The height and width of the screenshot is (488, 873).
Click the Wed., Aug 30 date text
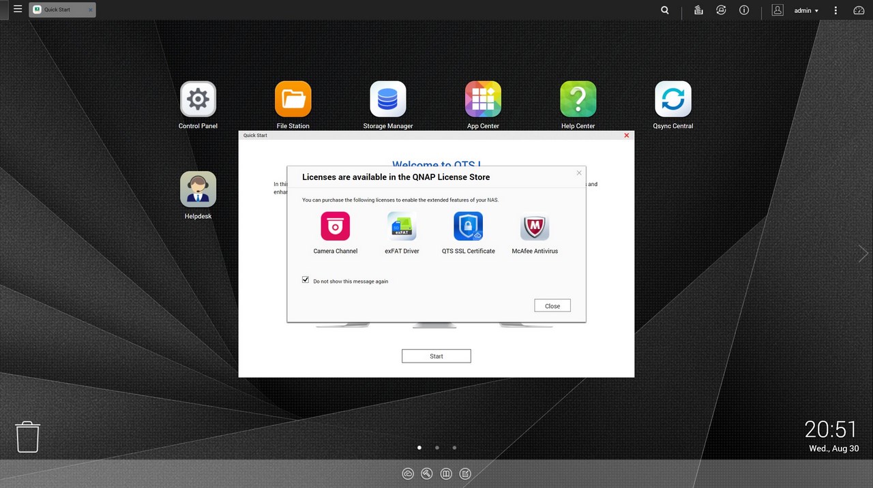point(833,448)
